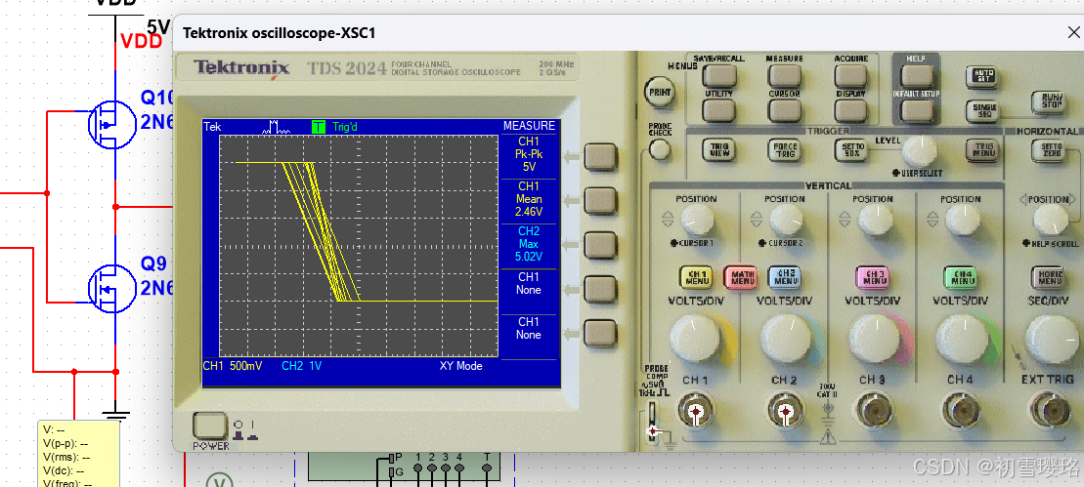This screenshot has width=1084, height=487.
Task: Click the CH2 VOLTS/DIV knob
Action: (786, 338)
